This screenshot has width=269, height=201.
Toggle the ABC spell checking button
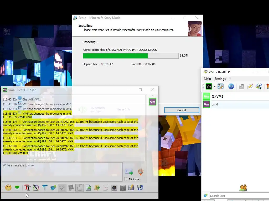click(62, 187)
